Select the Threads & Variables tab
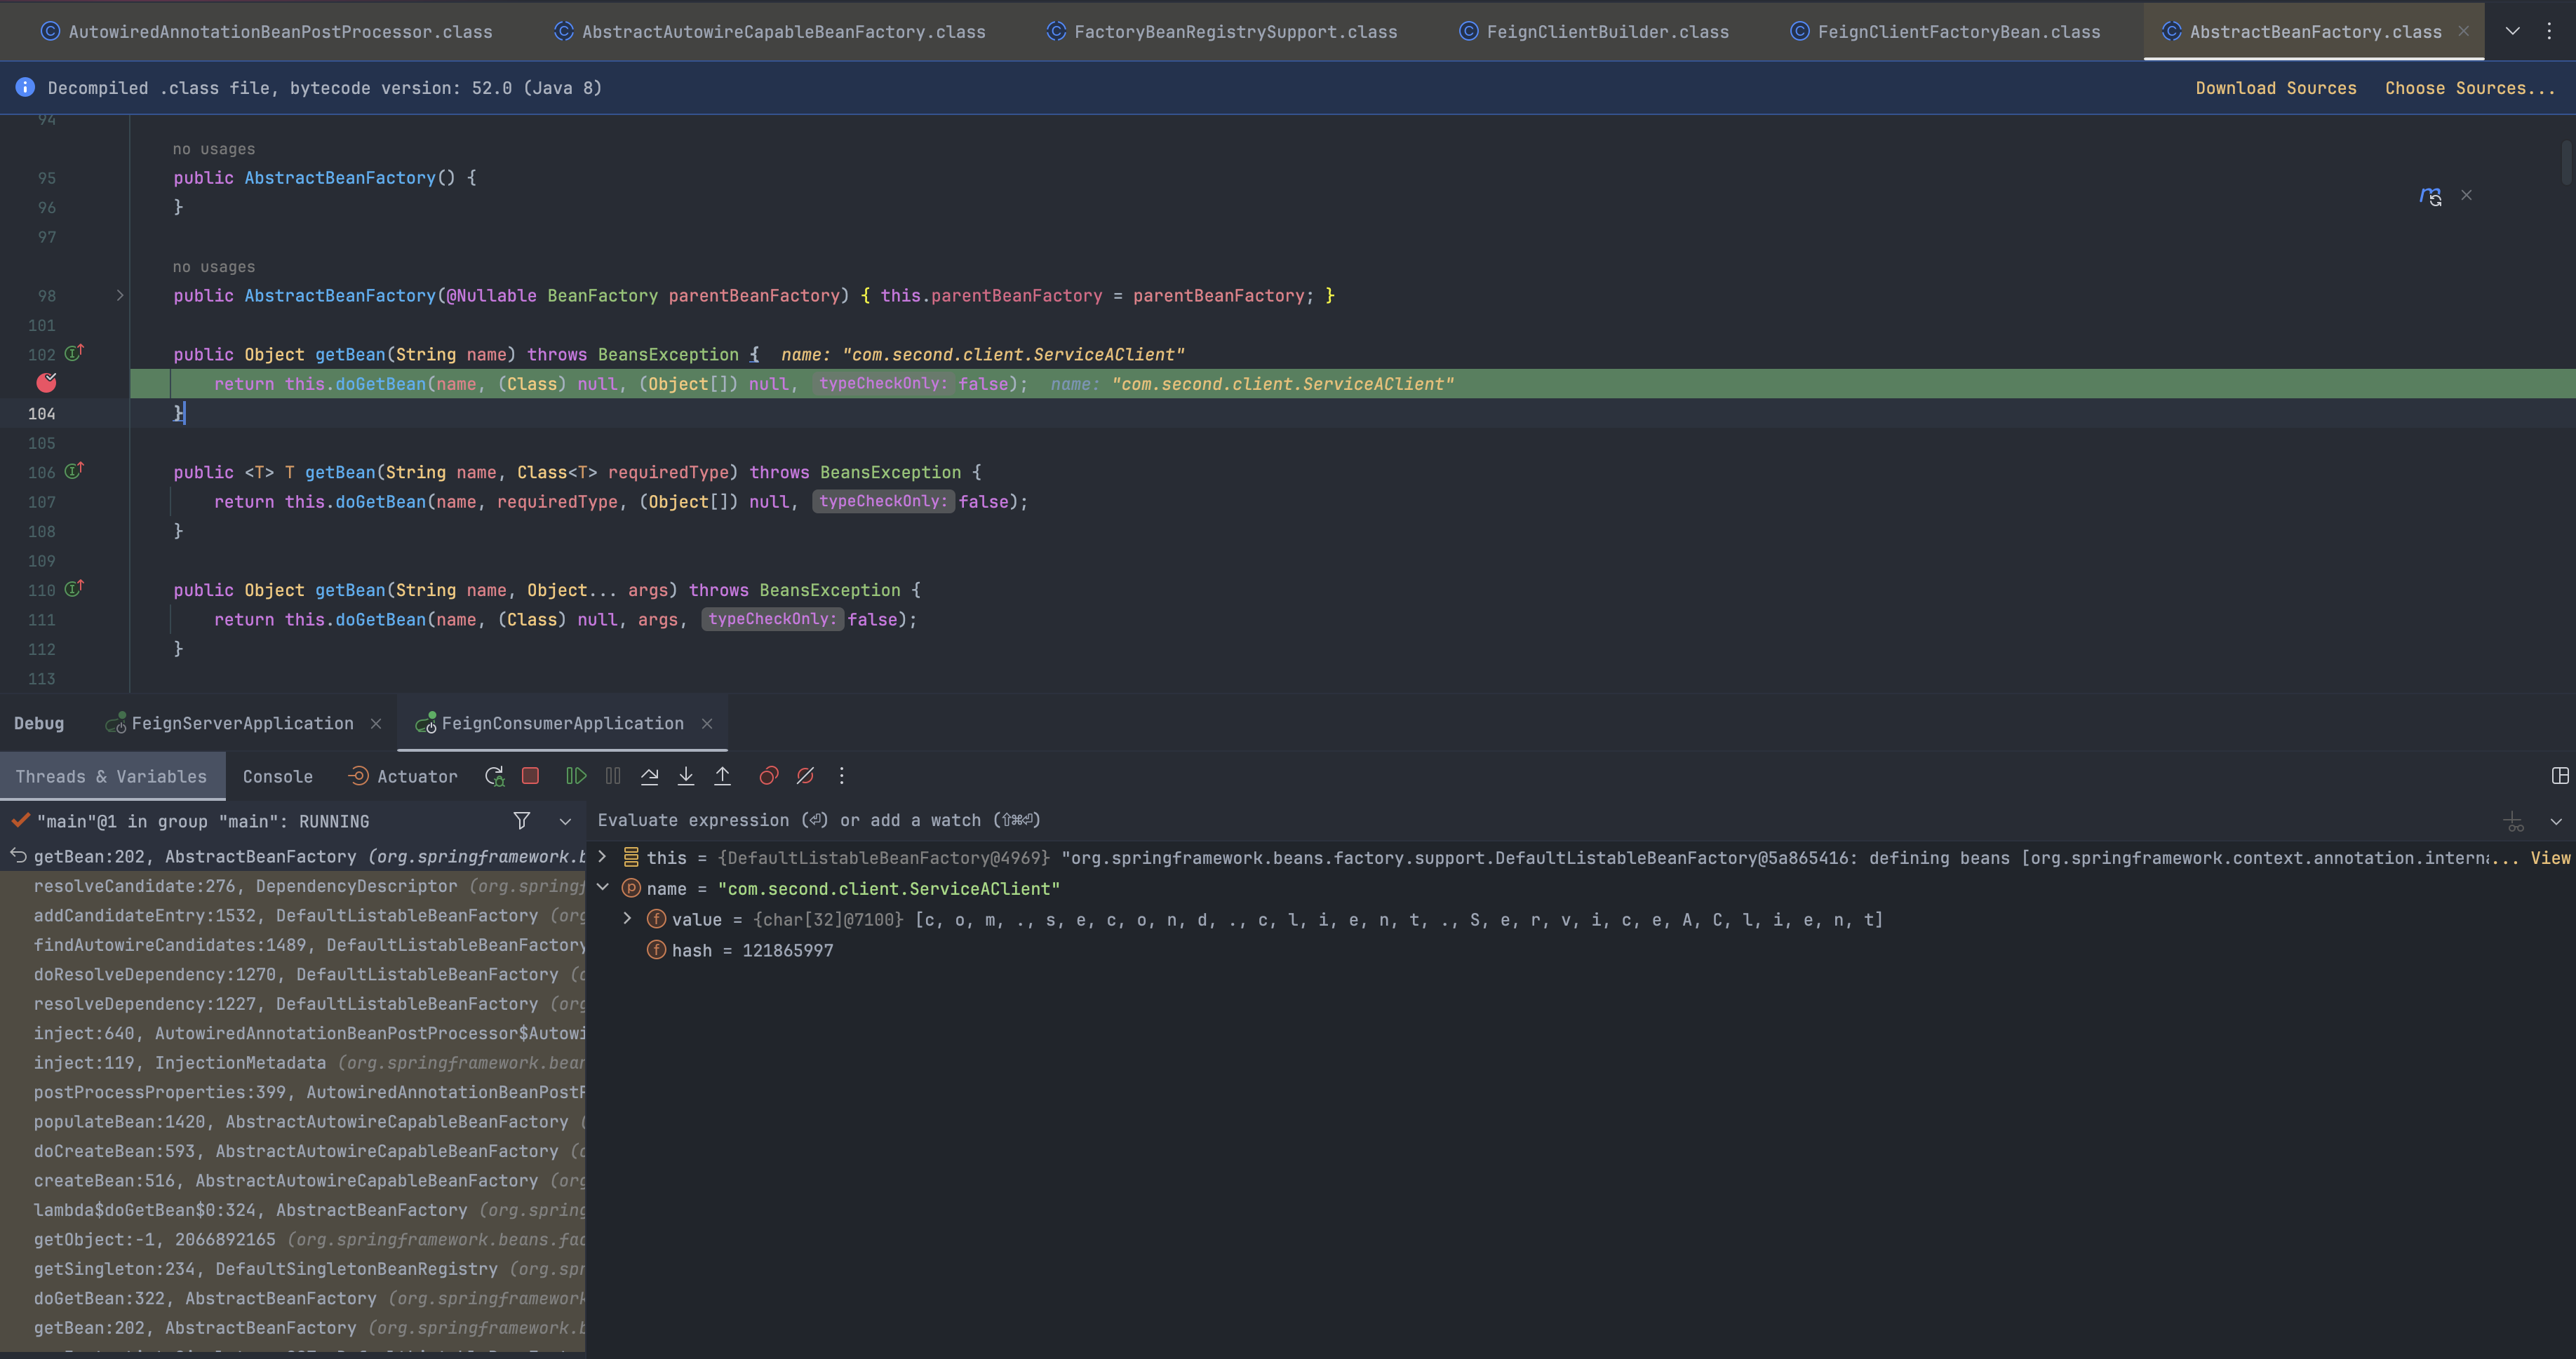 pos(111,776)
